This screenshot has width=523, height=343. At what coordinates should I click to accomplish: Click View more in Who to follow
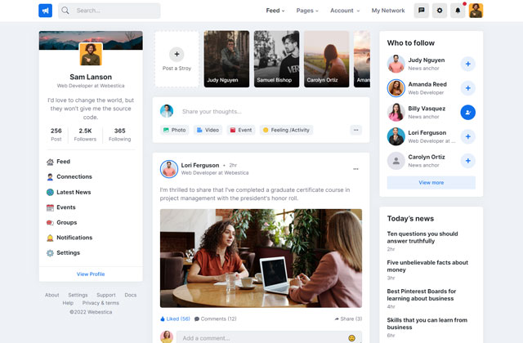click(431, 182)
